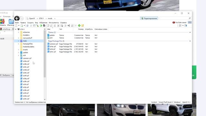Screen dimensions: 206x116
Task: Expand the Scripts tree folder
Action: (x=18, y=50)
